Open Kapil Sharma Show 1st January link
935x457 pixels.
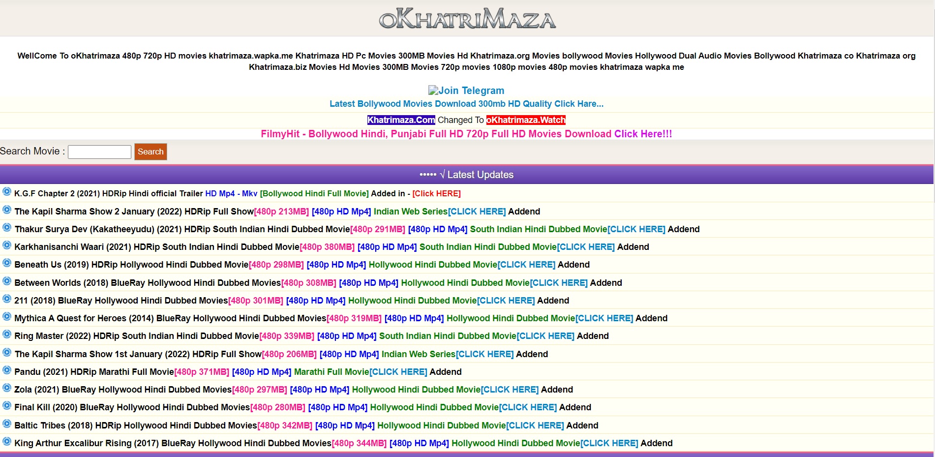click(138, 354)
